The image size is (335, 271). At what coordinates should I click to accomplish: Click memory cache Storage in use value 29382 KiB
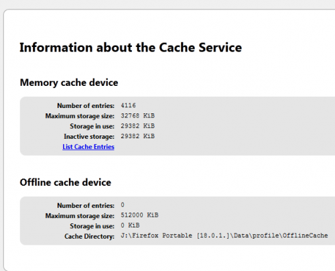137,126
